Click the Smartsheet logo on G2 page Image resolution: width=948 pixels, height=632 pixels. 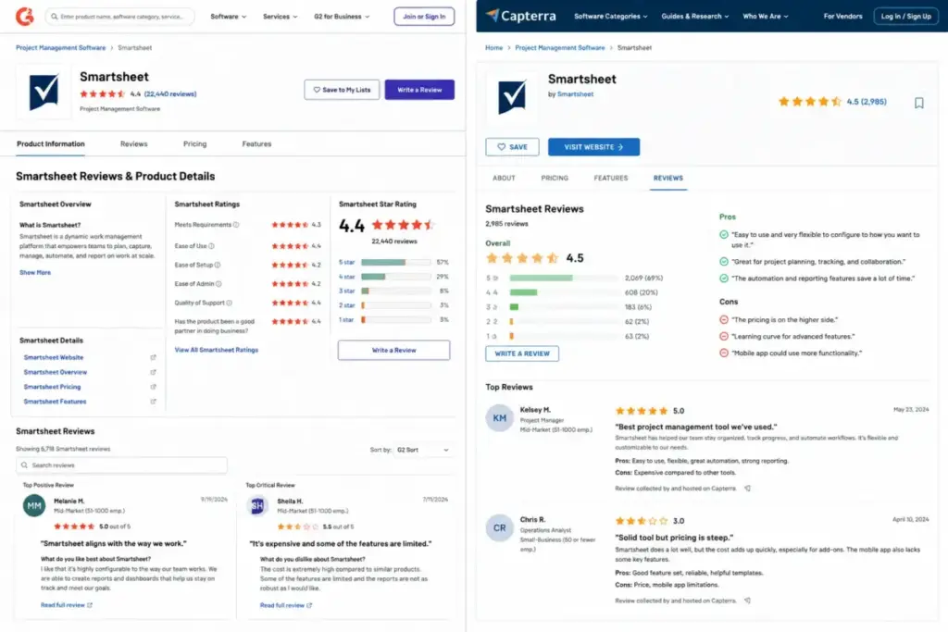coord(44,92)
